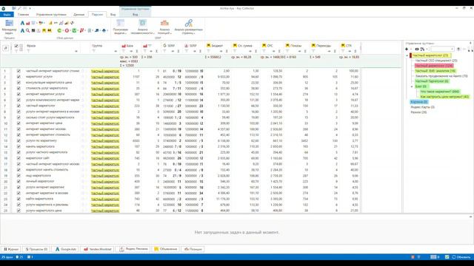474x266 pixels.
Task: Click the green circular refresh icon in ribbon
Action: (x=59, y=30)
